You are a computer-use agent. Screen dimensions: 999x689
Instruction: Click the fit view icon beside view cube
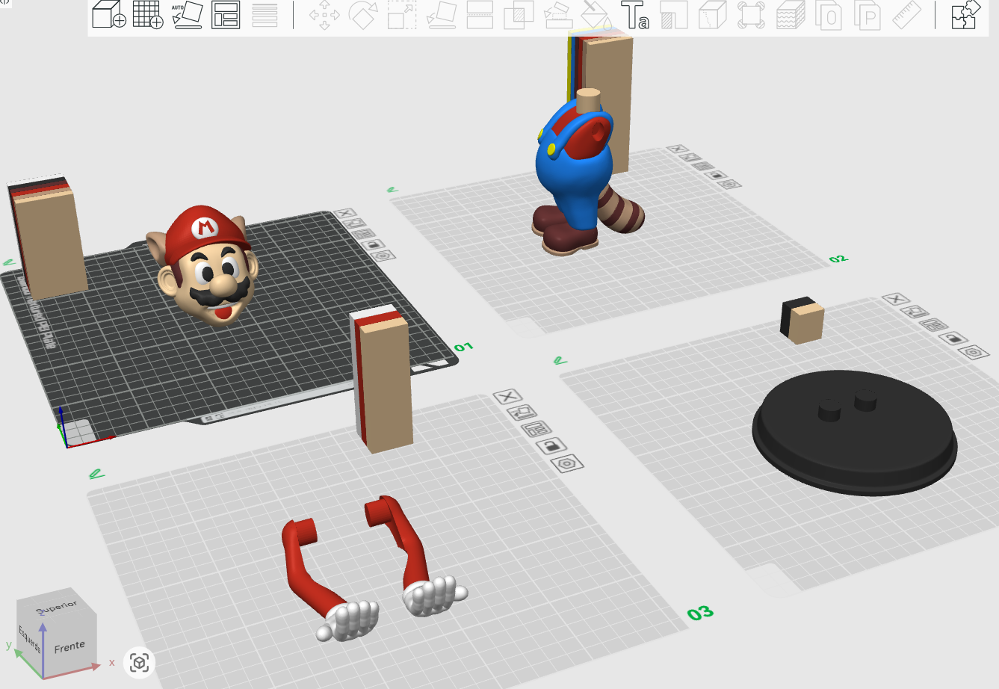[139, 662]
